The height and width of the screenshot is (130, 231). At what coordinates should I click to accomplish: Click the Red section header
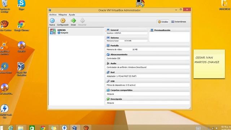point(148,72)
